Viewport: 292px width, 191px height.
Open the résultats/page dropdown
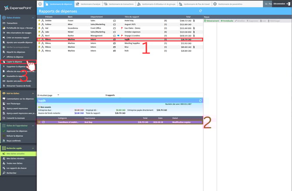pos(58,94)
